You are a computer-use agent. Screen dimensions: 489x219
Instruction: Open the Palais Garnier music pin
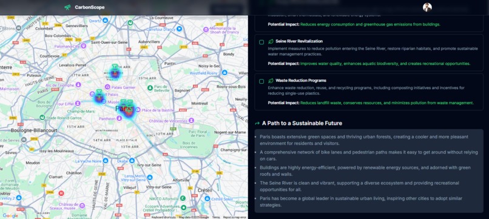coord(107,87)
